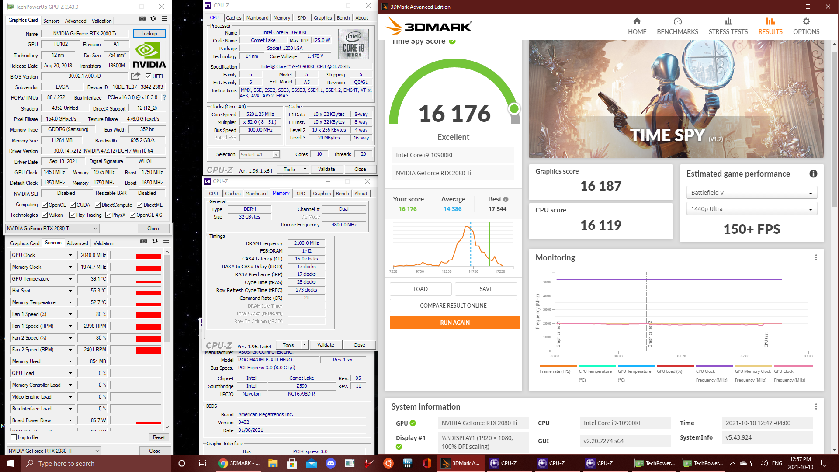Click the Lookup button in GPU-Z
Image resolution: width=839 pixels, height=472 pixels.
[x=149, y=34]
